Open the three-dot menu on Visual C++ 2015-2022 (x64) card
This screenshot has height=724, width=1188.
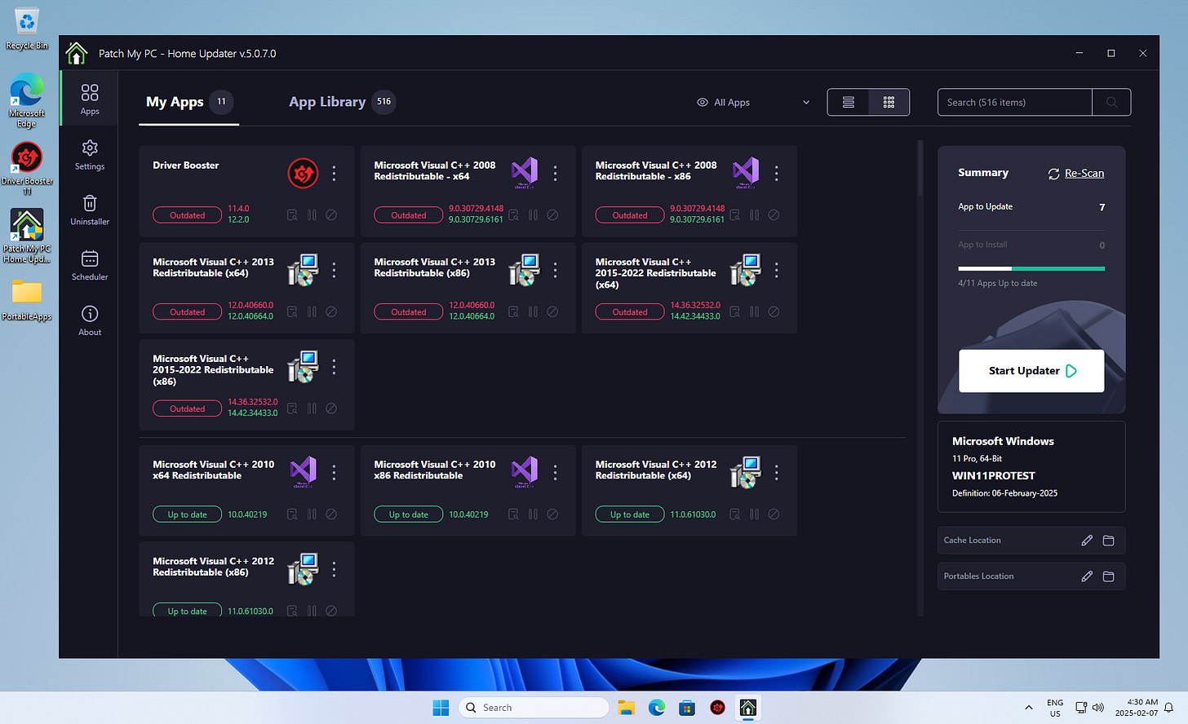[x=776, y=270]
